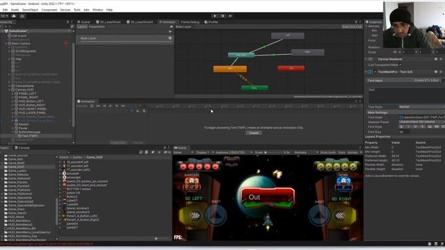Start Play mode with the Play button
Viewport: 445px width, 250px height.
(215, 16)
